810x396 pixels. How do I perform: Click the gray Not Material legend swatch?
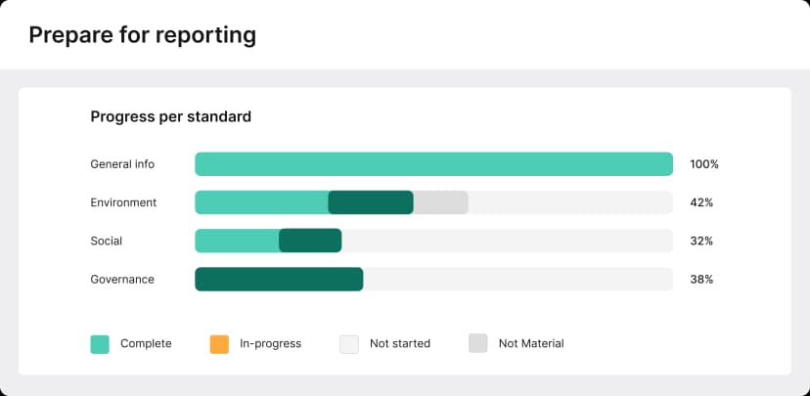coord(478,343)
